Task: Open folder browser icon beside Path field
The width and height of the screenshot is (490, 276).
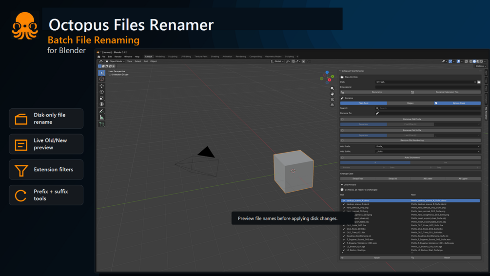Action: [x=479, y=82]
